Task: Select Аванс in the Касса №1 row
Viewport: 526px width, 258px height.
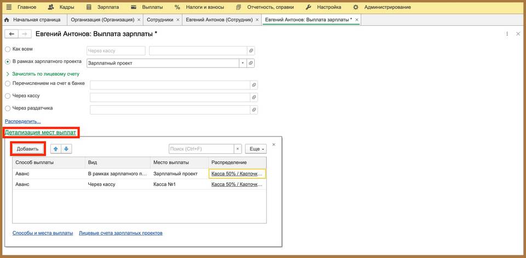Action: pyautogui.click(x=49, y=184)
